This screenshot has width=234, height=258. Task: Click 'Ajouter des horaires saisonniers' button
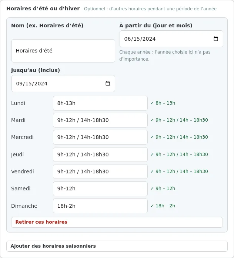(x=117, y=246)
